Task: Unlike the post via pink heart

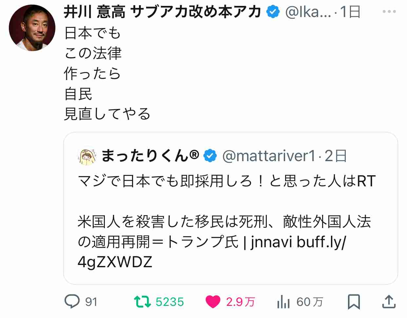Action: (213, 302)
